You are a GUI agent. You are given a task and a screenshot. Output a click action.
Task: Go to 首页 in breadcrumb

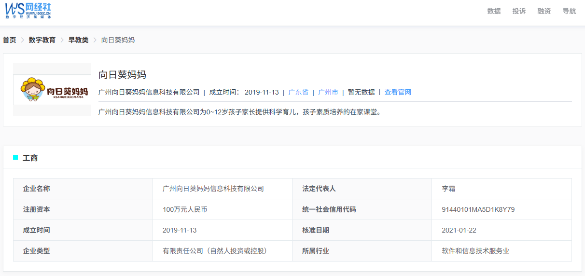point(9,40)
